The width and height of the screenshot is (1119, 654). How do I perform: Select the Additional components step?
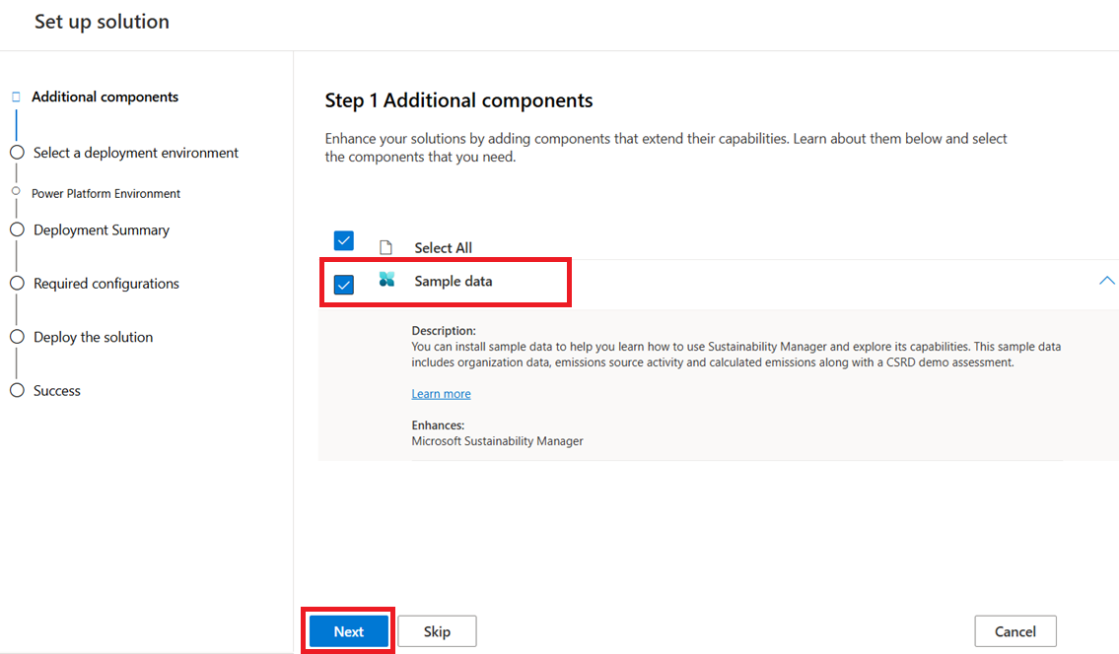pyautogui.click(x=105, y=97)
